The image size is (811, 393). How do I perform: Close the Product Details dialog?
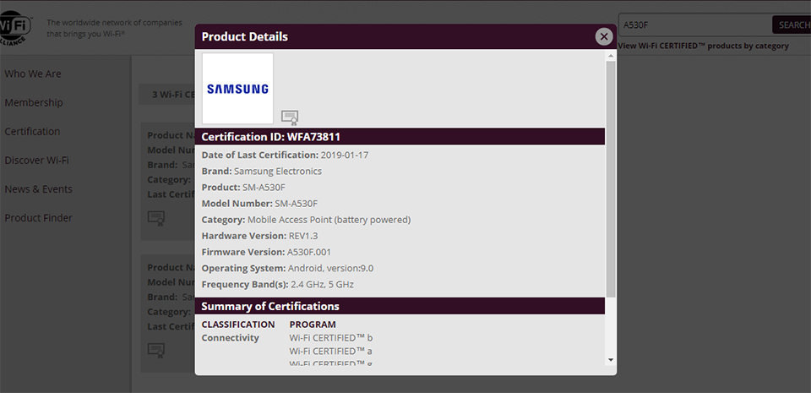click(x=603, y=36)
